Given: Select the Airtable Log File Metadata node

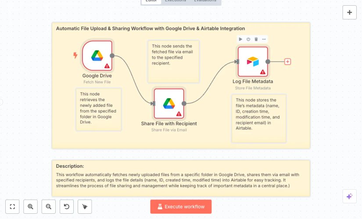Looking at the screenshot, I should coord(253,62).
